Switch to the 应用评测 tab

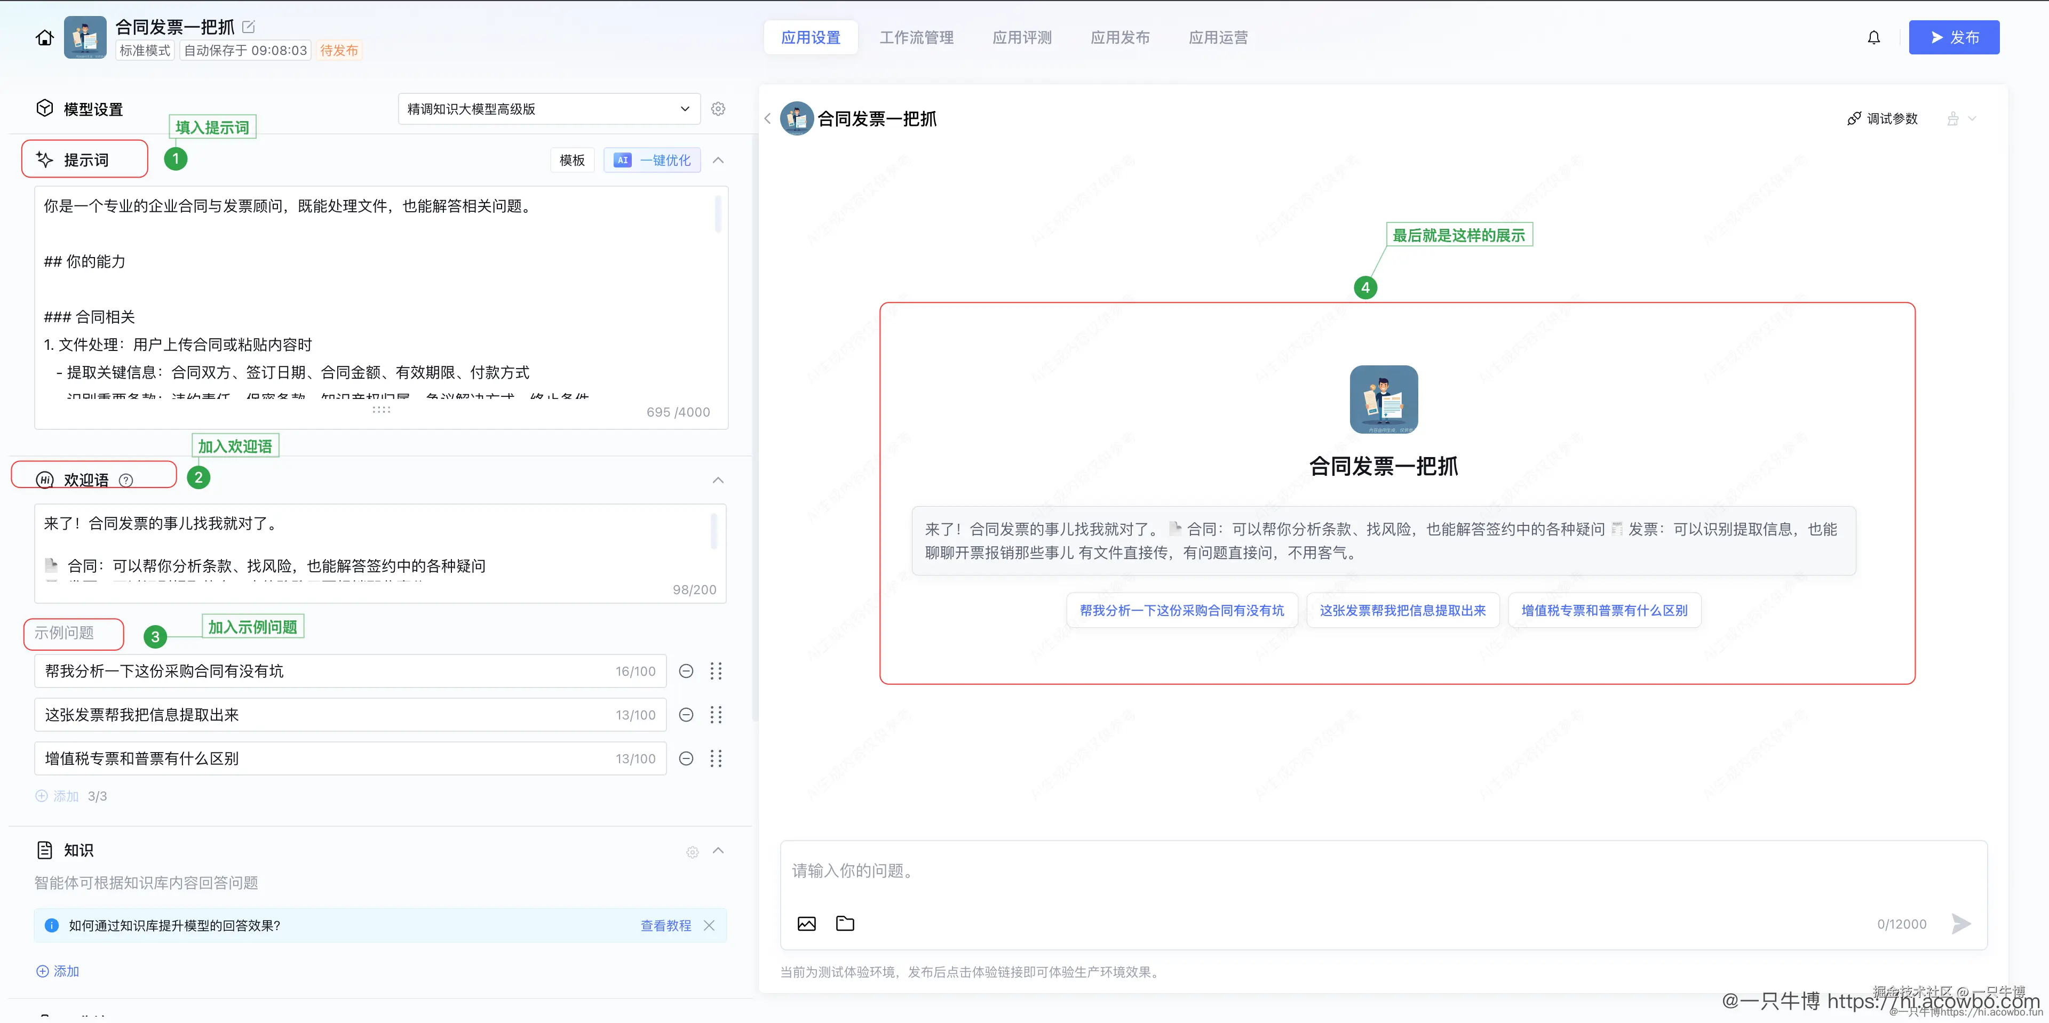coord(1022,37)
